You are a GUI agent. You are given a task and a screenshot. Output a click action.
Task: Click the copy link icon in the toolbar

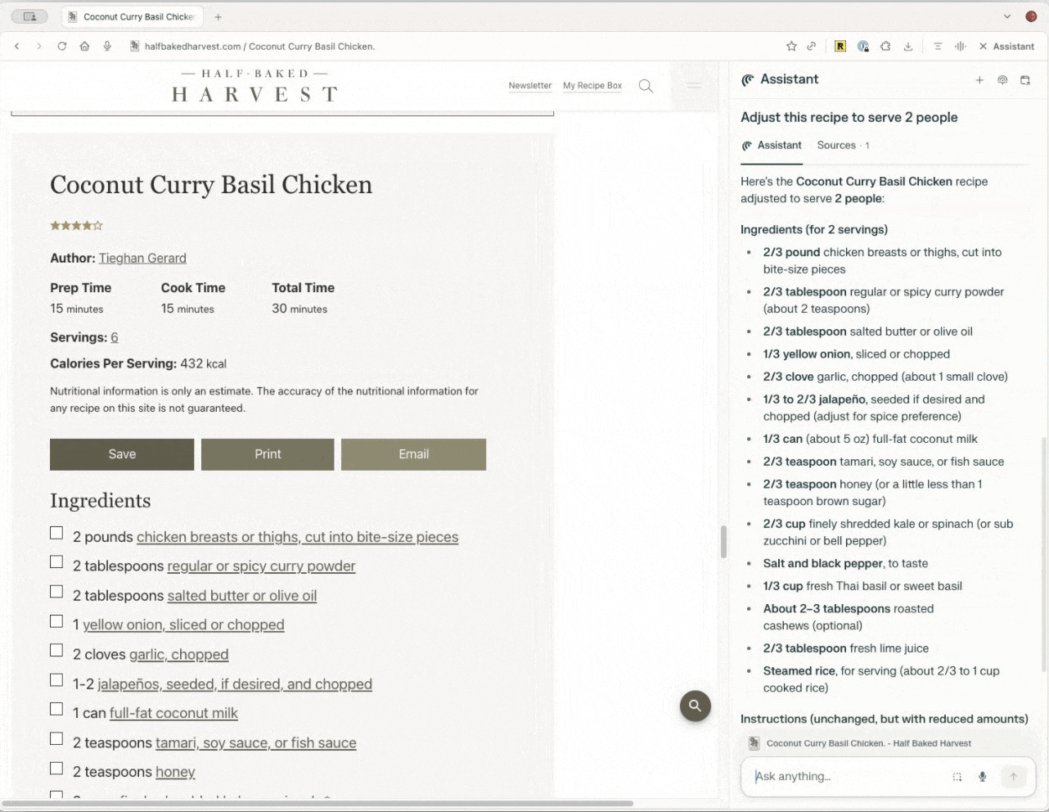(811, 47)
